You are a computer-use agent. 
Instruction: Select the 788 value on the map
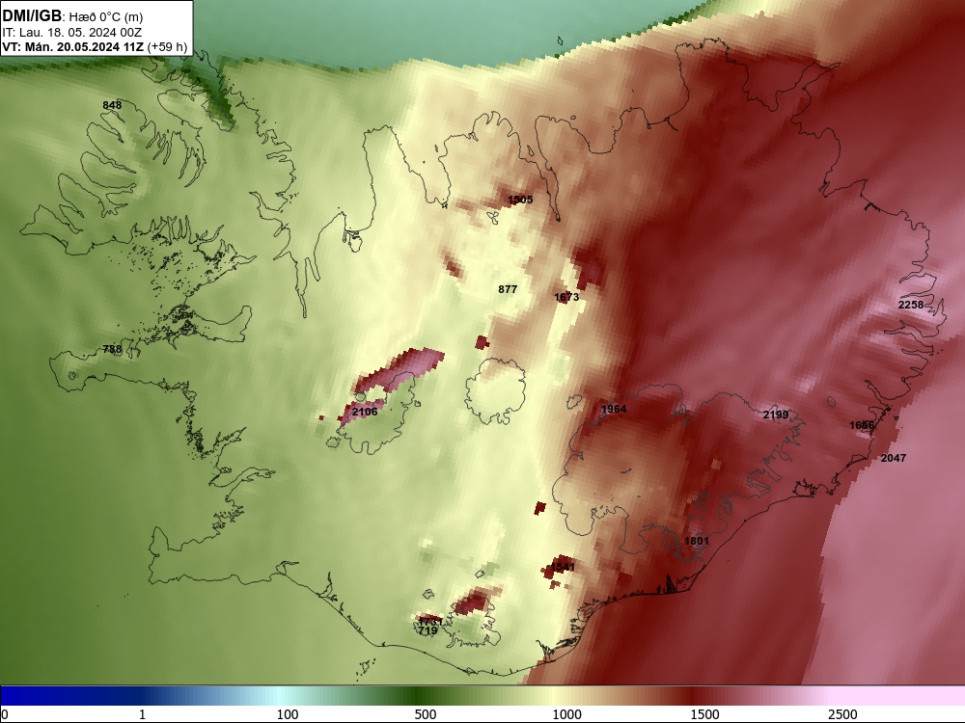112,349
